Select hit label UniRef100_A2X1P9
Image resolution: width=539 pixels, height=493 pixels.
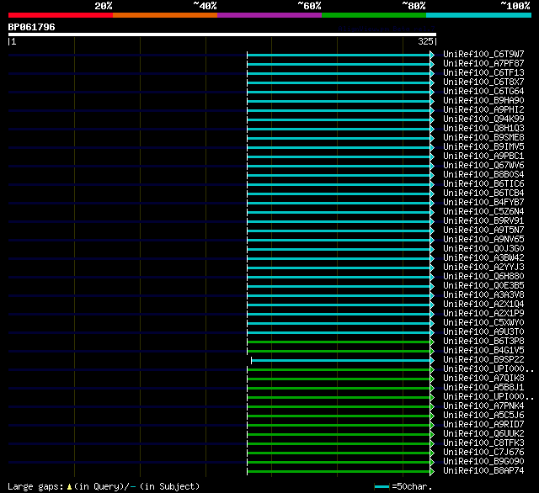point(483,314)
